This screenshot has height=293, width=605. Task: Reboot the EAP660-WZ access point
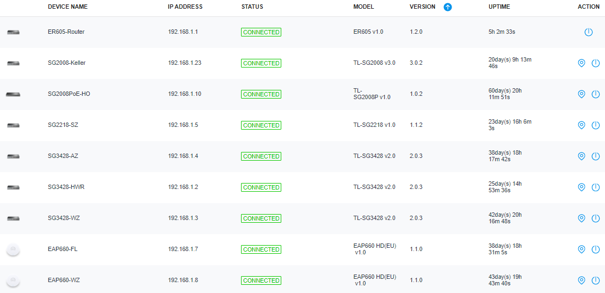point(596,280)
